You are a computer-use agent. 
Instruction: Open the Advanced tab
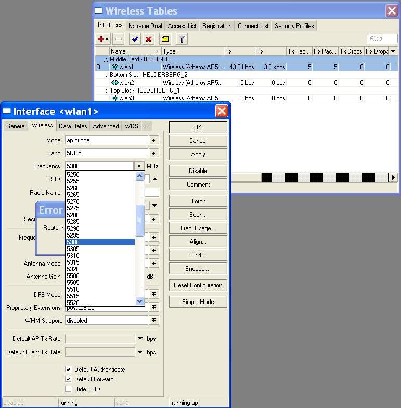[x=106, y=126]
